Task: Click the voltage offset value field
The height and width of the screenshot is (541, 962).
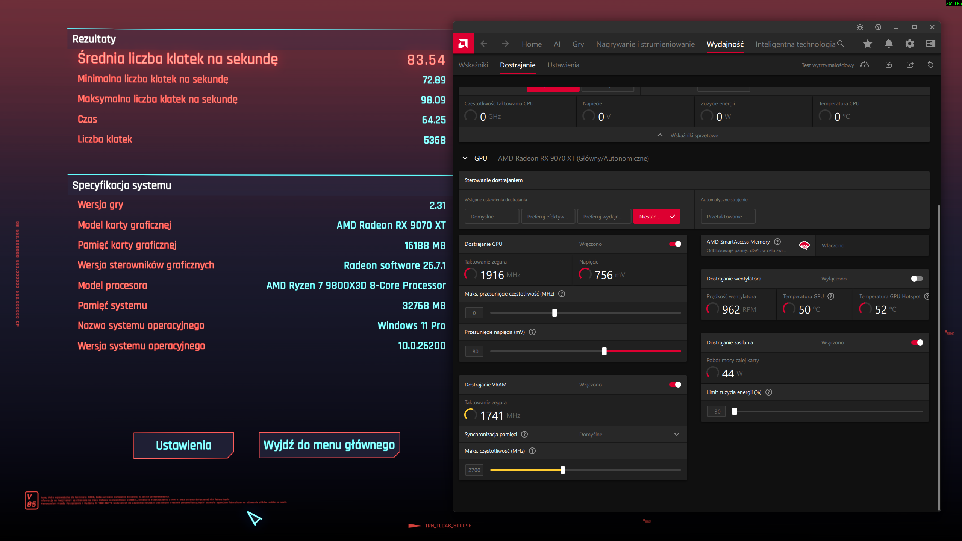Action: [x=474, y=351]
